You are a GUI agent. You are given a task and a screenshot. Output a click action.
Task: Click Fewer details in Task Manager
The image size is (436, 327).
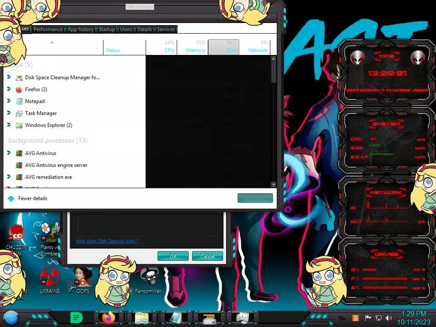click(x=33, y=198)
